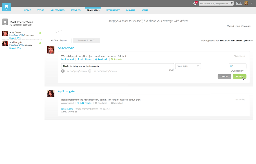Open the Team Spirit dropdown

coord(188,66)
